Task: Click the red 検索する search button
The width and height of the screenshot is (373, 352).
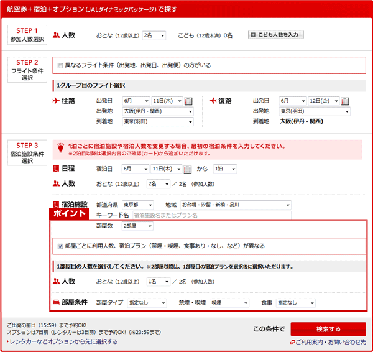Action: click(328, 328)
